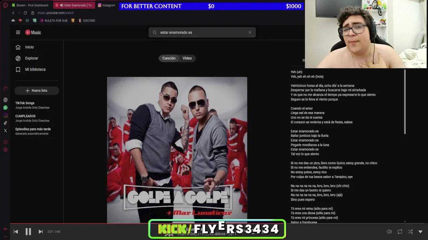Switch to Stream - Kick Dashboard tab
The width and height of the screenshot is (428, 240).
pyautogui.click(x=30, y=5)
